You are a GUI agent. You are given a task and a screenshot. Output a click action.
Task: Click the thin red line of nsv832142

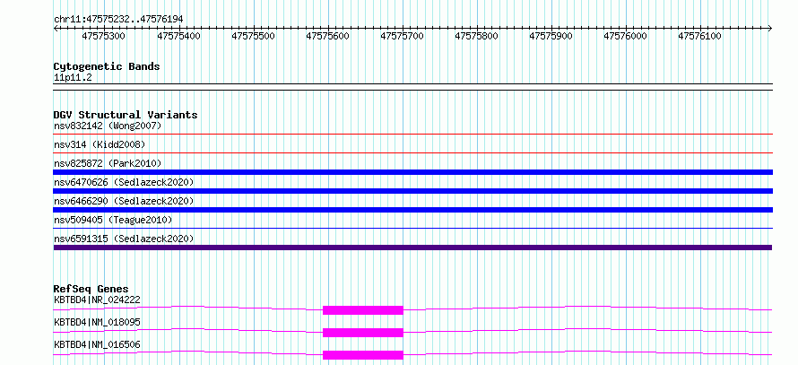point(413,134)
